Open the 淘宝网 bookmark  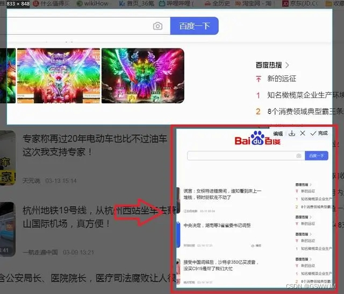point(253,4)
